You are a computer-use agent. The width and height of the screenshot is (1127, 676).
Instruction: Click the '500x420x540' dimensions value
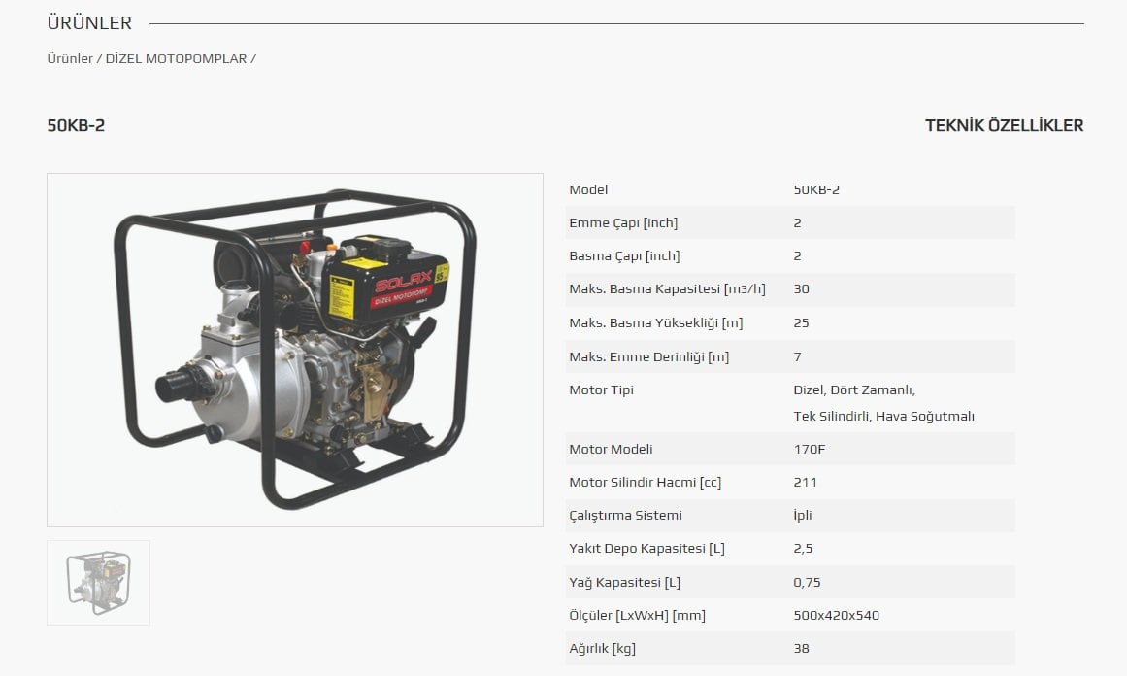point(836,615)
